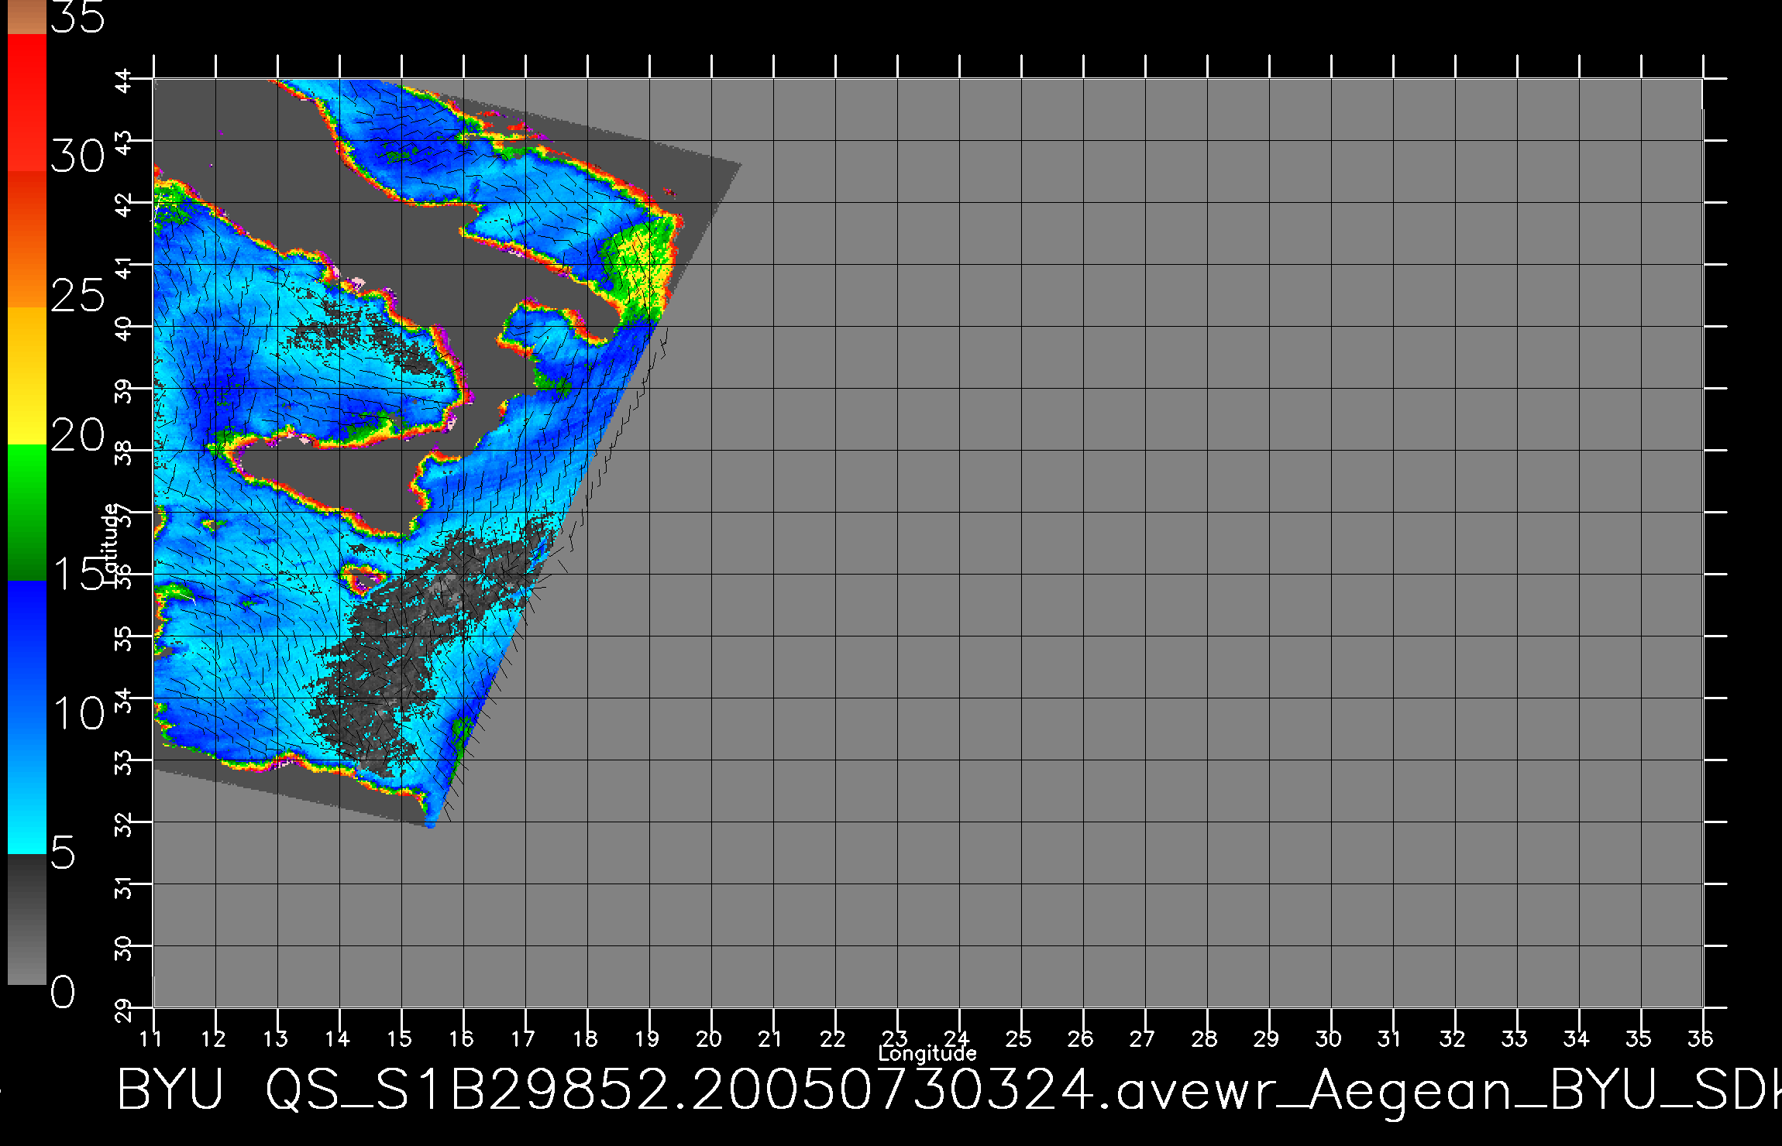Click longitude tick label 26
The width and height of the screenshot is (1782, 1146).
(1081, 1038)
